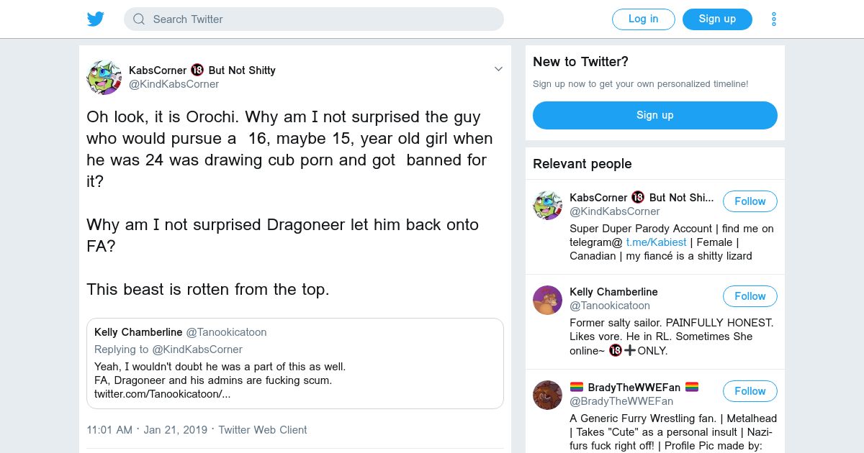864x453 pixels.
Task: Click the search magnifier icon
Action: [x=139, y=19]
